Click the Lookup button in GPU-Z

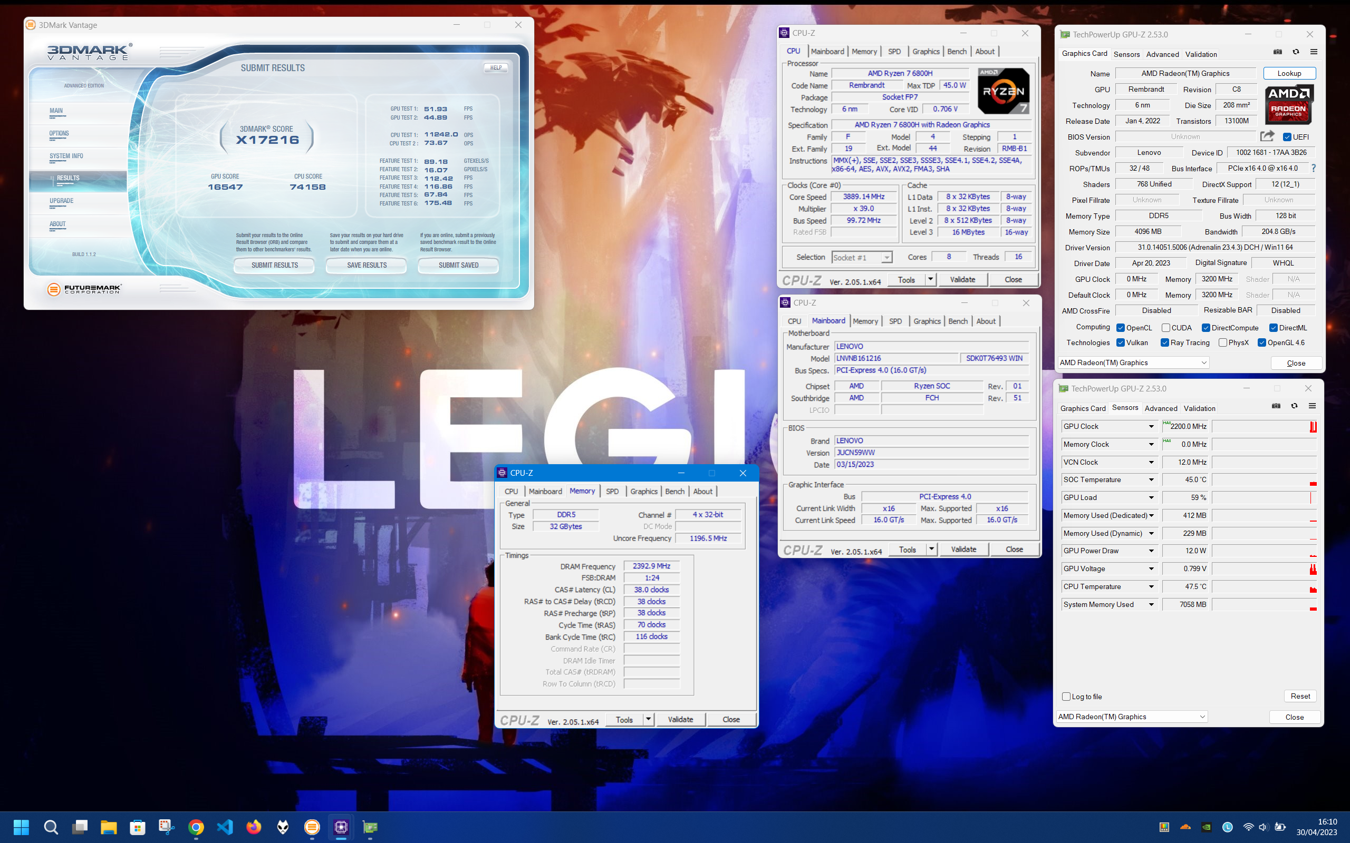click(1289, 74)
